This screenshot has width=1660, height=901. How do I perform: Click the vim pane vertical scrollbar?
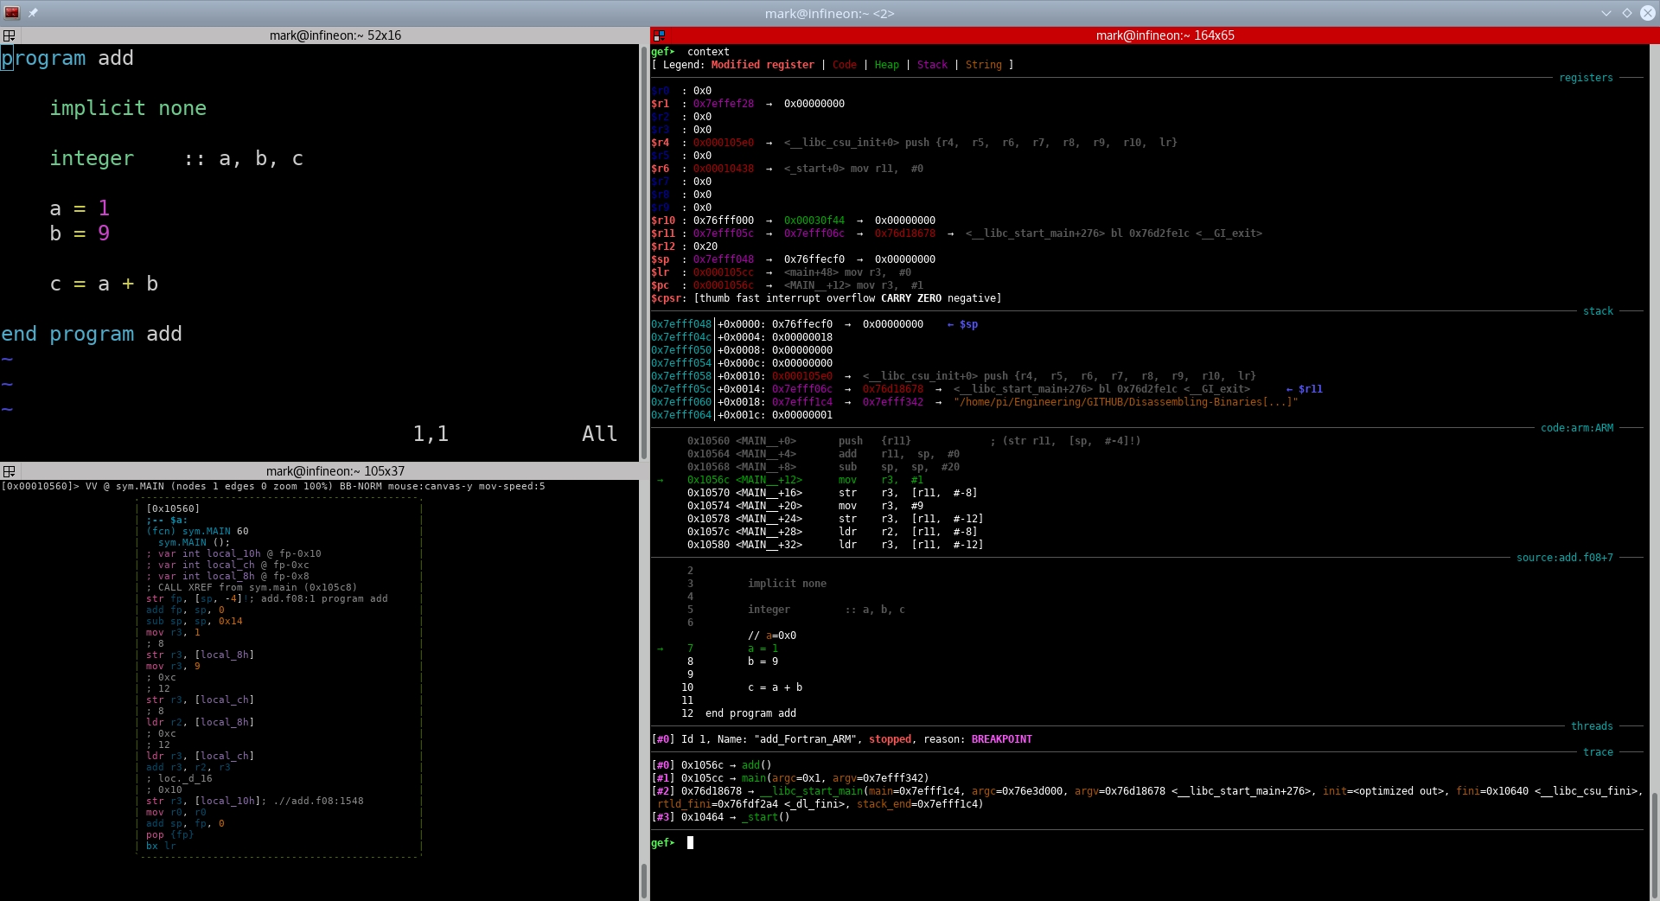[x=643, y=251]
